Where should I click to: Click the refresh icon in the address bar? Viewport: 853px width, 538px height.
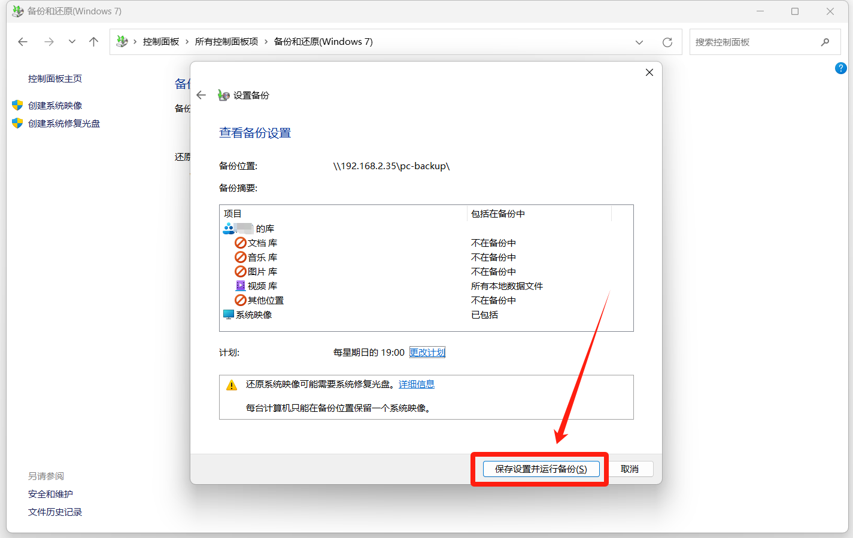667,42
